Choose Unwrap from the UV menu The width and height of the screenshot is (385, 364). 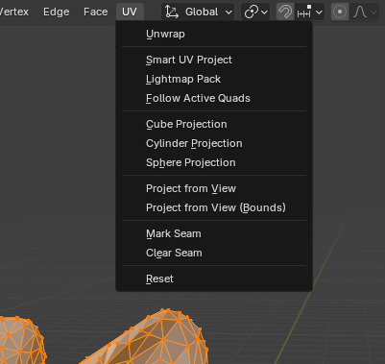(214, 34)
